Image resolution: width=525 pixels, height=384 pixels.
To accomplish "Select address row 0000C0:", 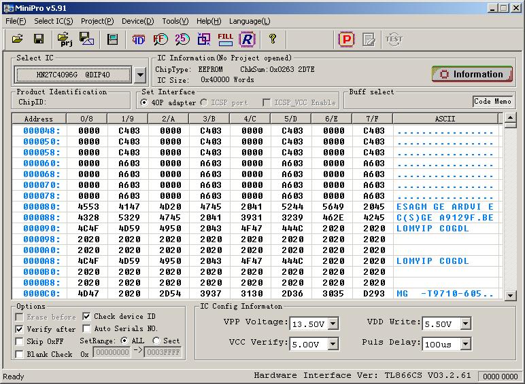I will point(41,294).
